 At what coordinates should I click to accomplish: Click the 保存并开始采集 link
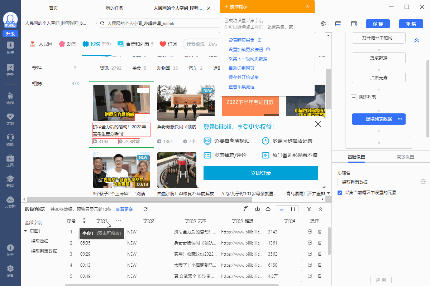coord(244,77)
